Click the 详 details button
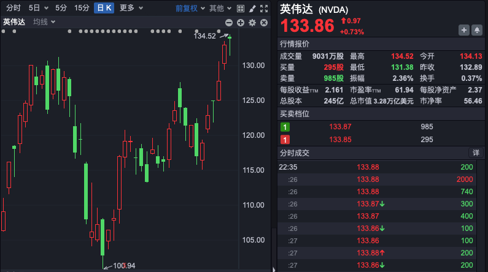Image resolution: width=488 pixels, height=272 pixels. click(x=476, y=153)
